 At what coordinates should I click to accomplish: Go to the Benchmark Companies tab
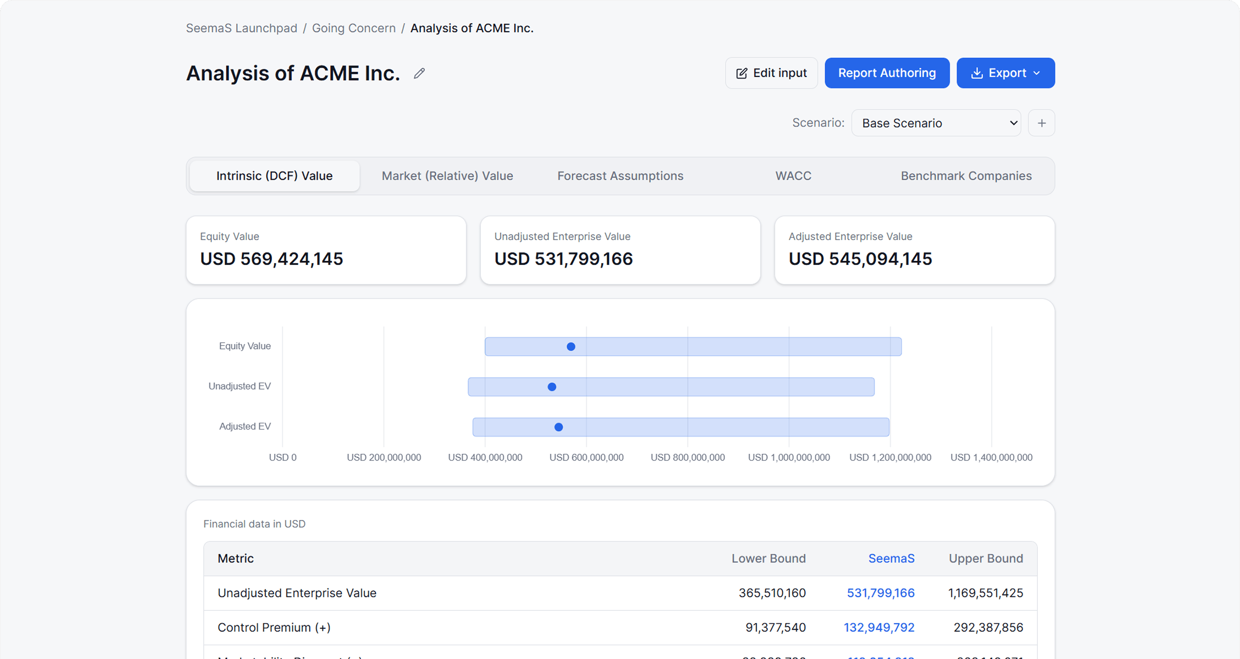(x=966, y=176)
